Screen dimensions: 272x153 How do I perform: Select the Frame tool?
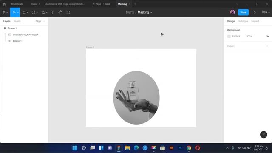[24, 12]
